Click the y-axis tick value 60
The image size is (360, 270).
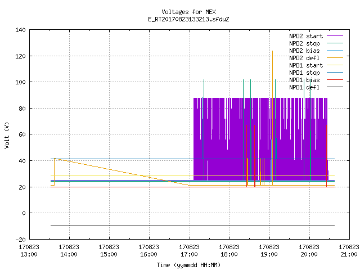click(x=22, y=134)
